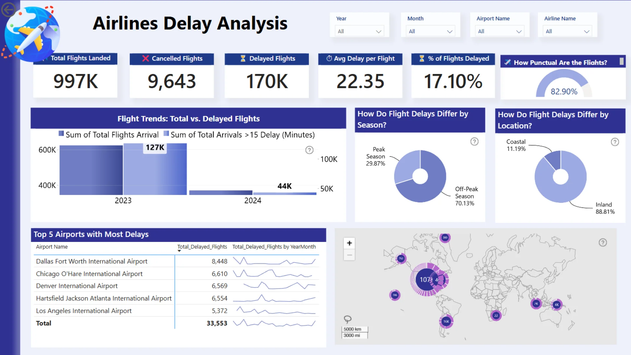
Task: Click the Denver sparkline trend
Action: tap(279, 285)
